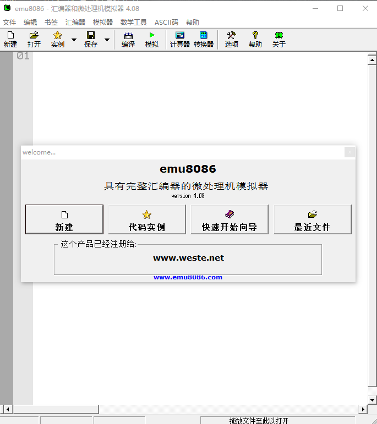Click the 实例 star icon in the toolbar
The image size is (377, 424).
point(58,40)
